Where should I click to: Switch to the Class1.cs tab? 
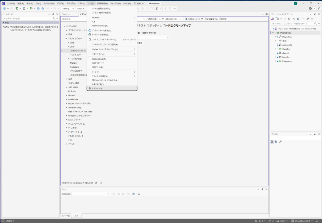click(66, 14)
